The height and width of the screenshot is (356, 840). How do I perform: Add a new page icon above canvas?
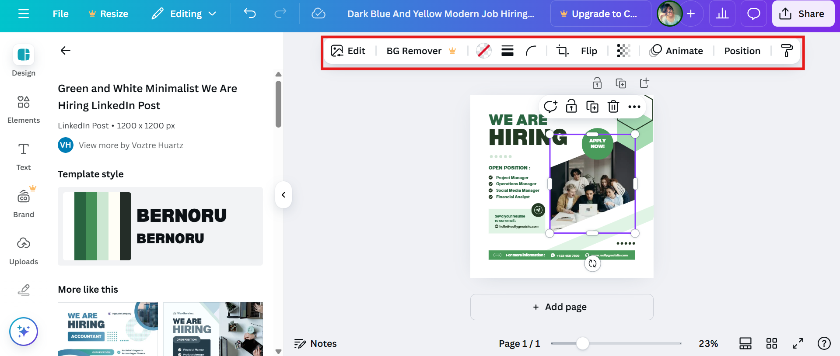[x=644, y=83]
